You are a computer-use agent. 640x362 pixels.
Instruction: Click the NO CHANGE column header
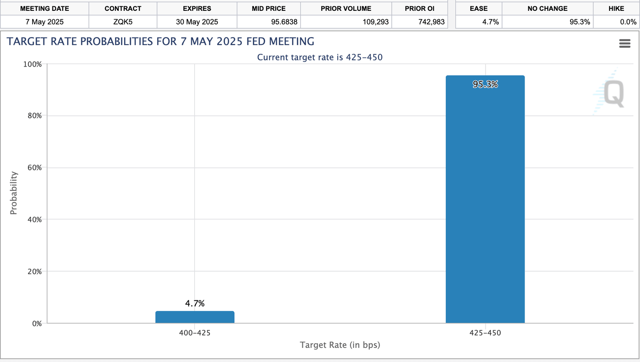547,8
